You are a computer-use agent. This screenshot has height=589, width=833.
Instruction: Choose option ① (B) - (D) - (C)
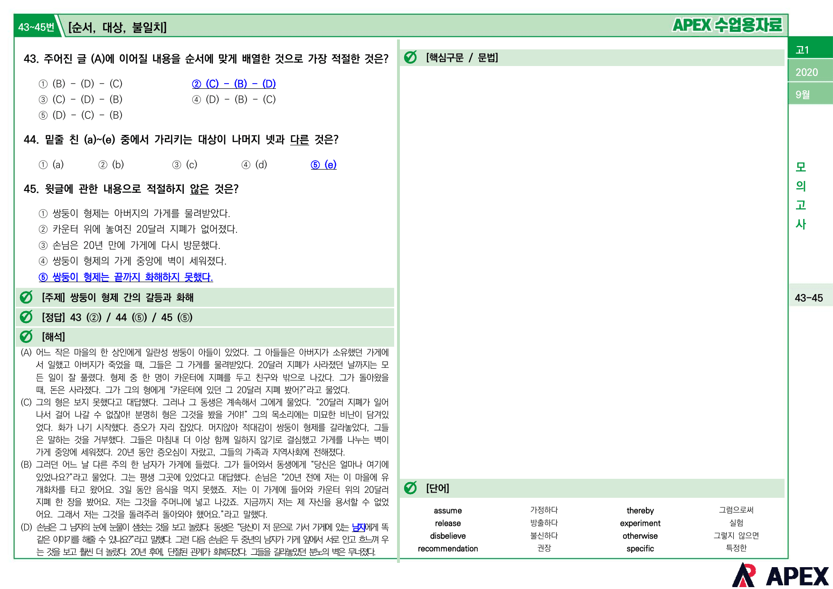click(x=81, y=84)
